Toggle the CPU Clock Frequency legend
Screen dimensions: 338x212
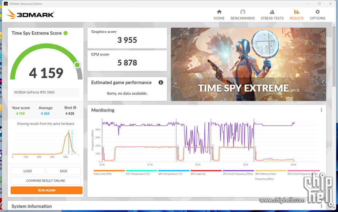coord(238,173)
